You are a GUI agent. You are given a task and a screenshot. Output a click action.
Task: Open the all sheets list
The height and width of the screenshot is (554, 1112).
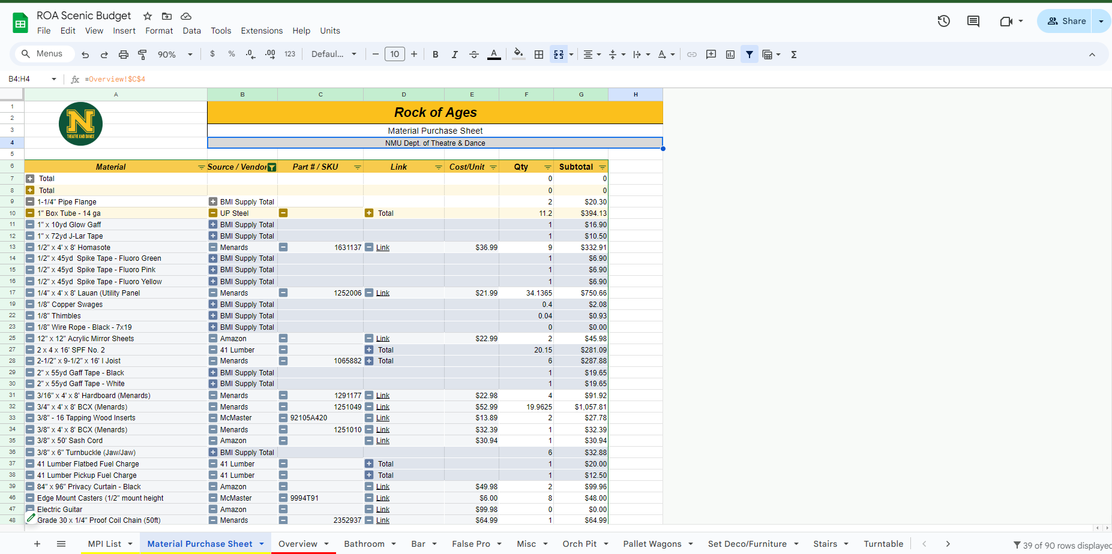(x=61, y=544)
